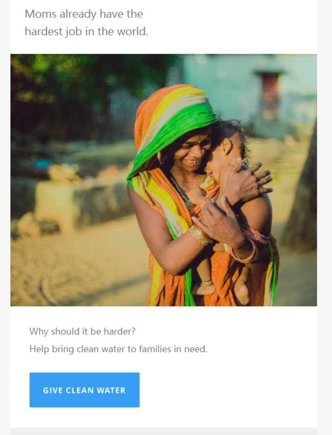Click the baby's feet in the photo
This screenshot has width=332, height=435.
click(222, 291)
